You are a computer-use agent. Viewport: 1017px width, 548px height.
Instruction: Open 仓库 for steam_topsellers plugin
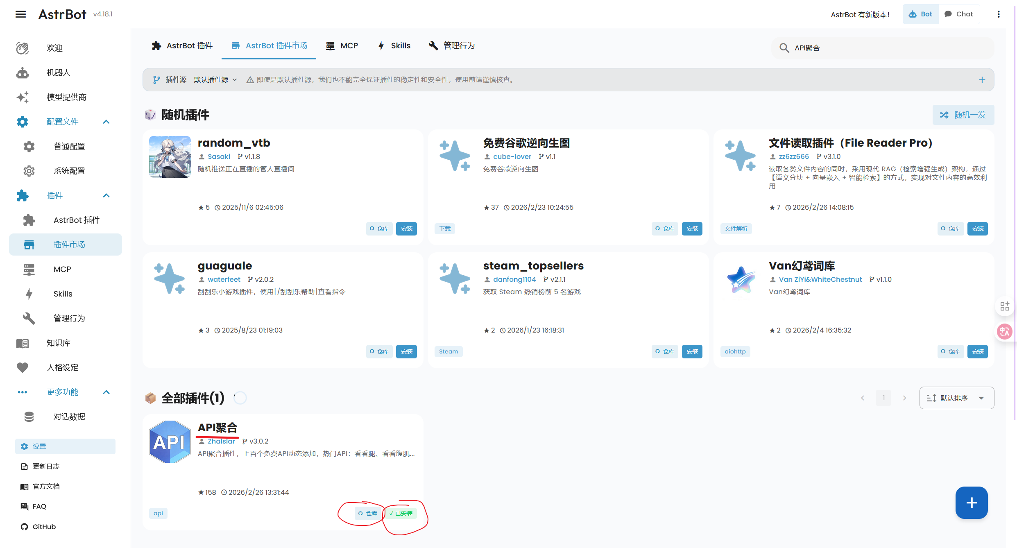point(665,351)
